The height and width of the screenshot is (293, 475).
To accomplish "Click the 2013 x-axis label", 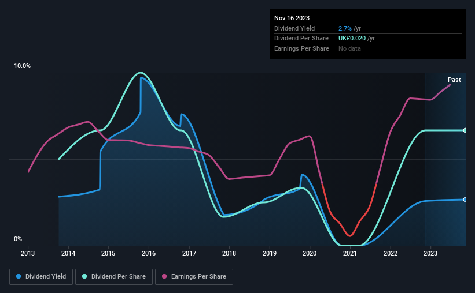I will [28, 253].
